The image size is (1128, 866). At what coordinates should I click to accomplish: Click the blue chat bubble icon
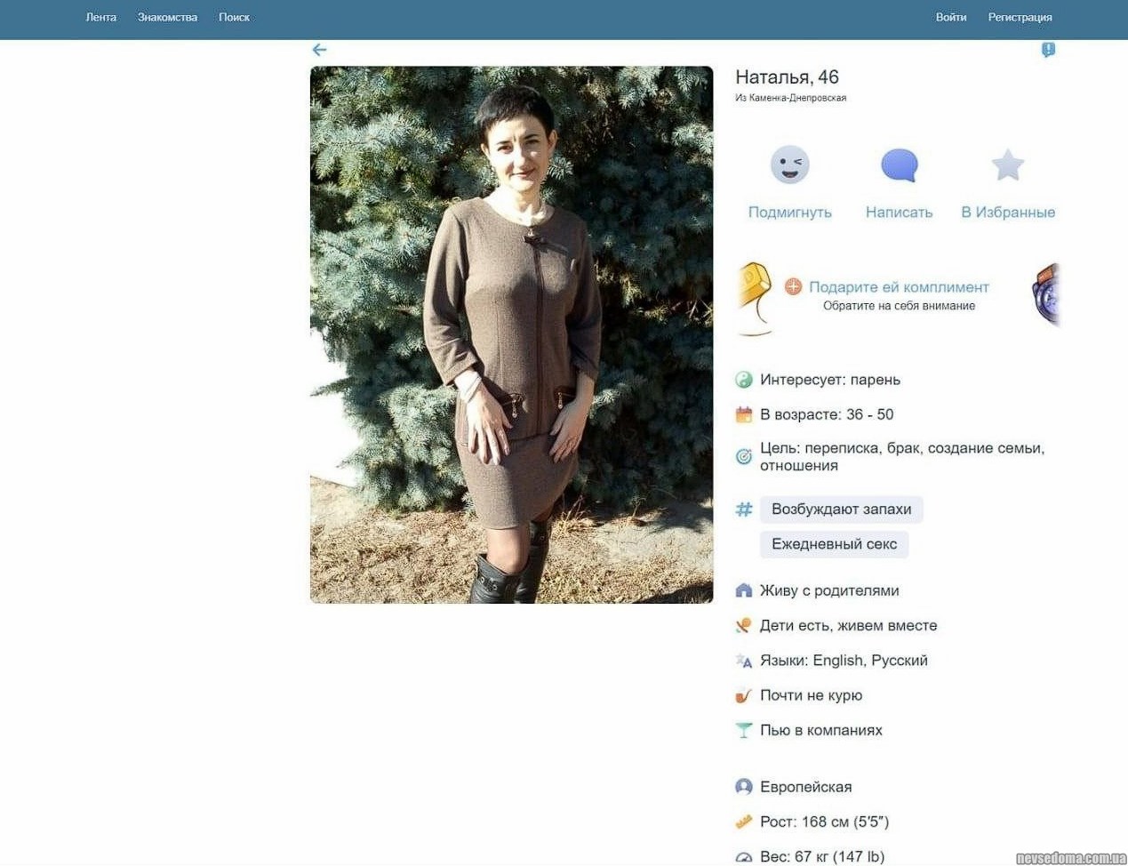899,165
